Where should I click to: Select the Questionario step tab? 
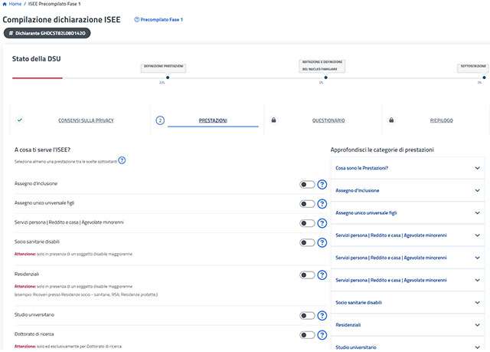[328, 120]
